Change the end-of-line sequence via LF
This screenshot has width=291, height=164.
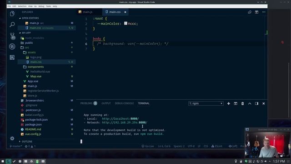[199, 146]
